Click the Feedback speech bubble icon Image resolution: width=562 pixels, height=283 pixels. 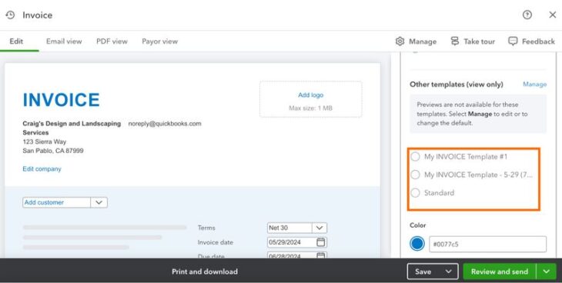(x=513, y=42)
